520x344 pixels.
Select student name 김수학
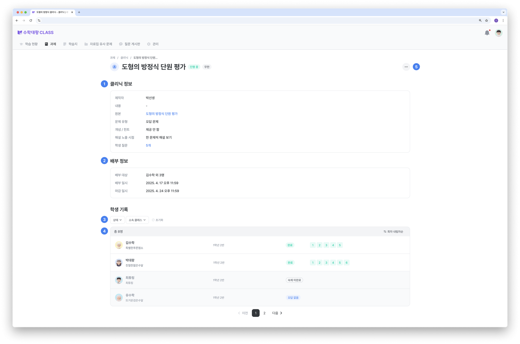pos(130,243)
